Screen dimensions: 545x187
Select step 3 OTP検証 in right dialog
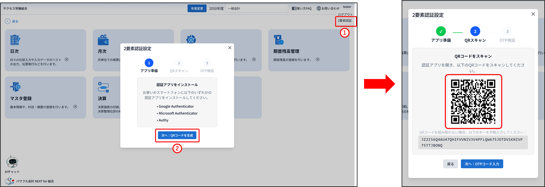coord(507,31)
